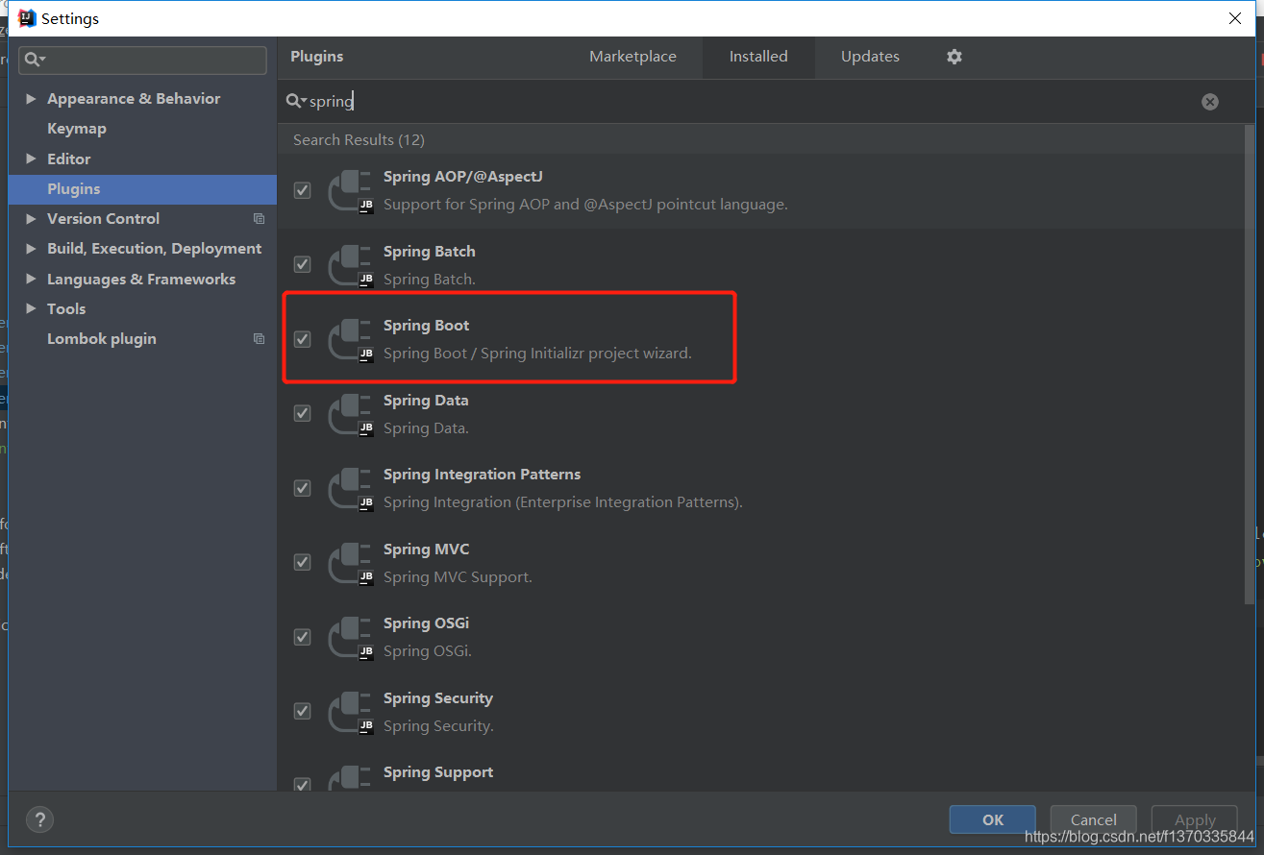Switch to the Marketplace tab
Image resolution: width=1264 pixels, height=855 pixels.
click(632, 57)
